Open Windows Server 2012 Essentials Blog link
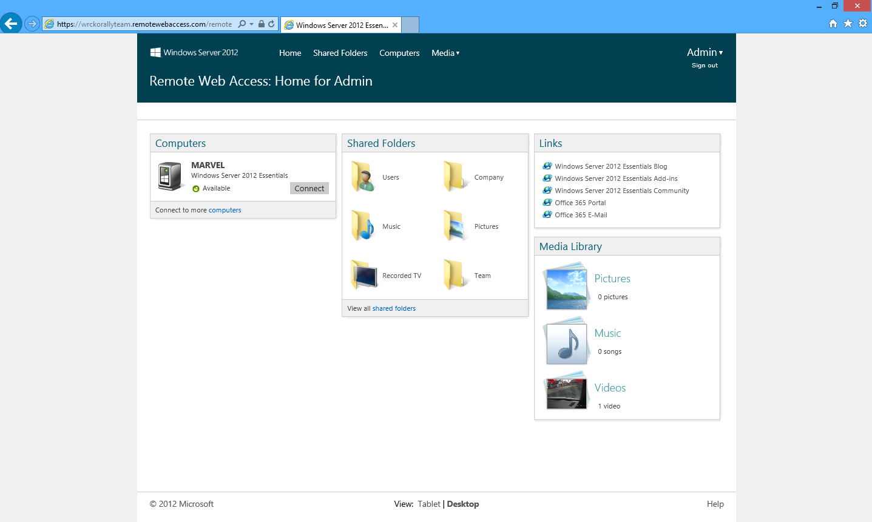 coord(610,166)
